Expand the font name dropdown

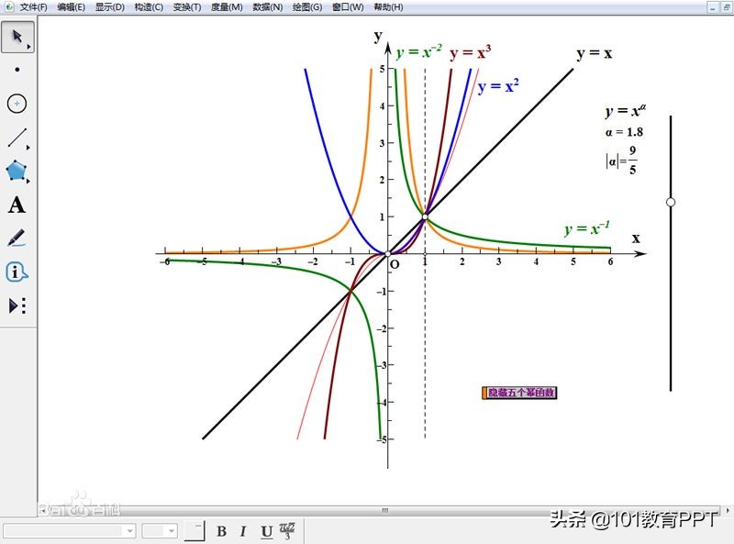click(x=129, y=531)
